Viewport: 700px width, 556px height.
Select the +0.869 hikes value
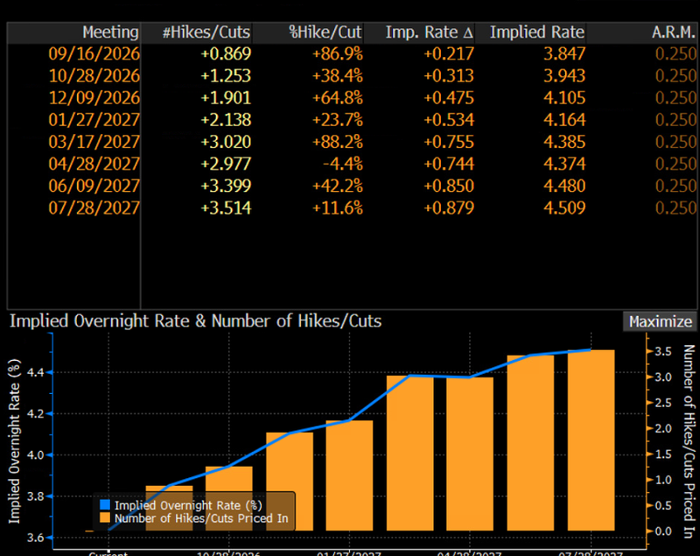coord(226,54)
